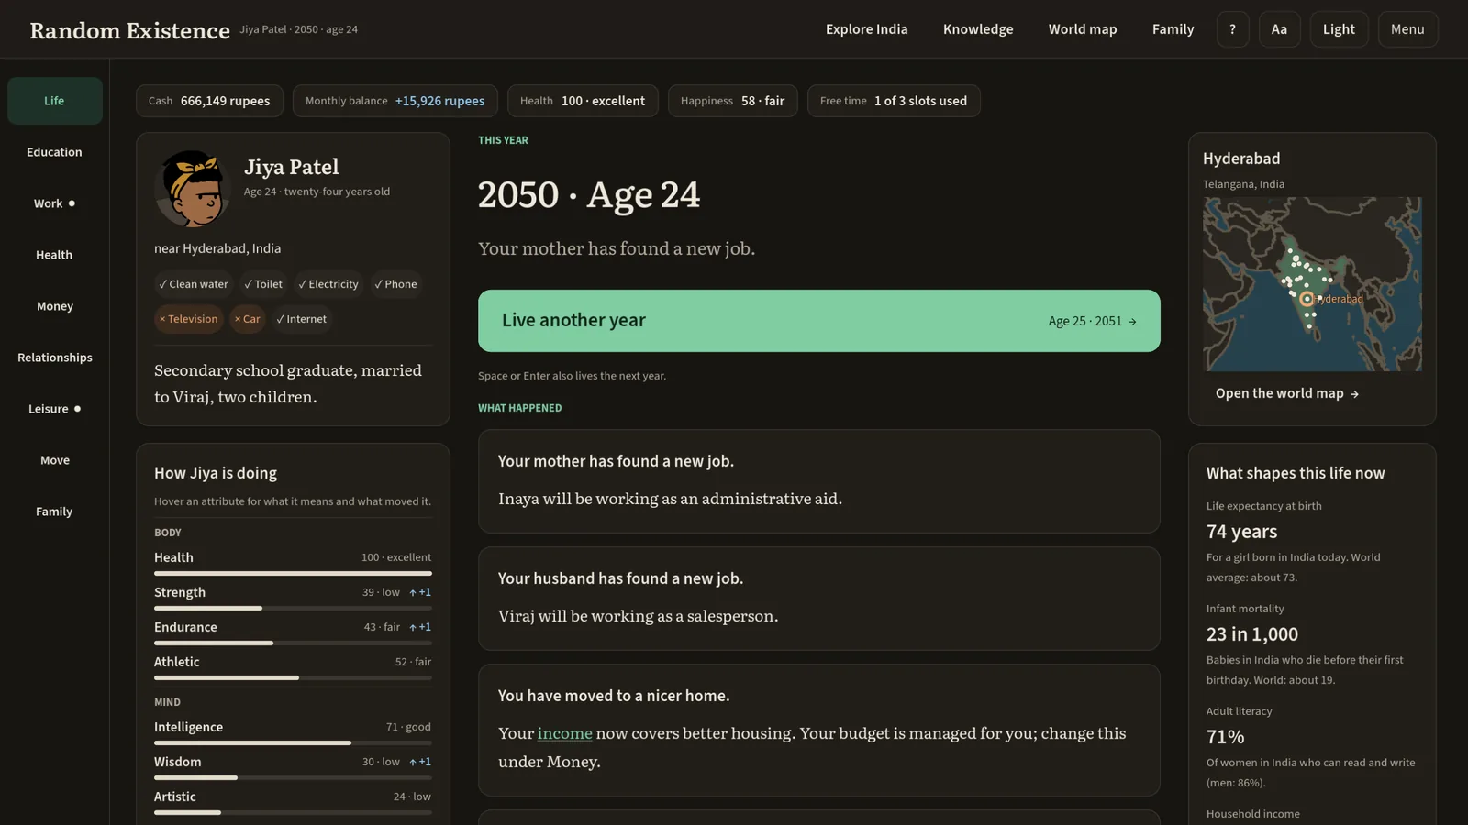Click the Phone amenity tag
Viewport: 1468px width, 825px height.
(395, 284)
